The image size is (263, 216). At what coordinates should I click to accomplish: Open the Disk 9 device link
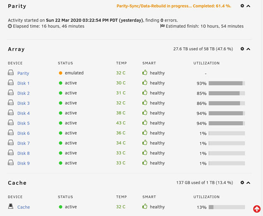(x=24, y=163)
